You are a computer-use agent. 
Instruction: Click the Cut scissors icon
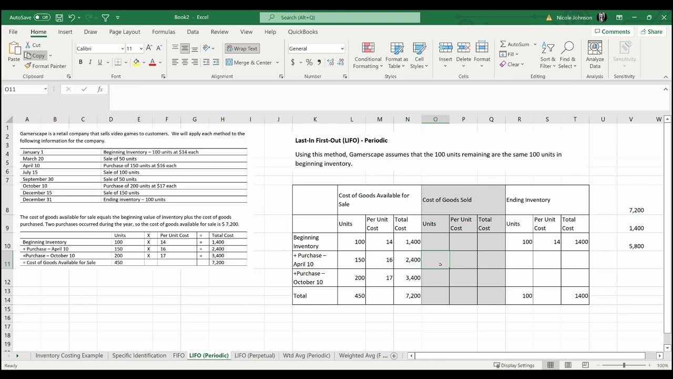[27, 45]
